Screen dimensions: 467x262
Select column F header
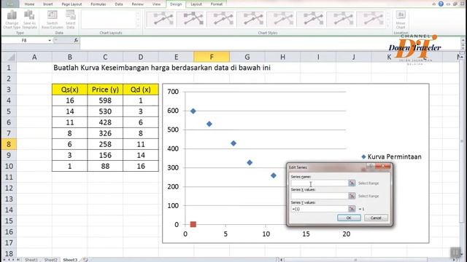212,57
